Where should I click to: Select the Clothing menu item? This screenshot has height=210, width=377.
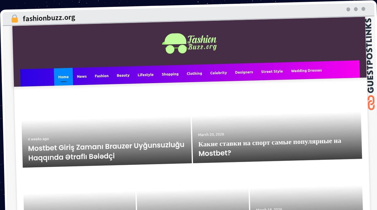[x=194, y=73]
